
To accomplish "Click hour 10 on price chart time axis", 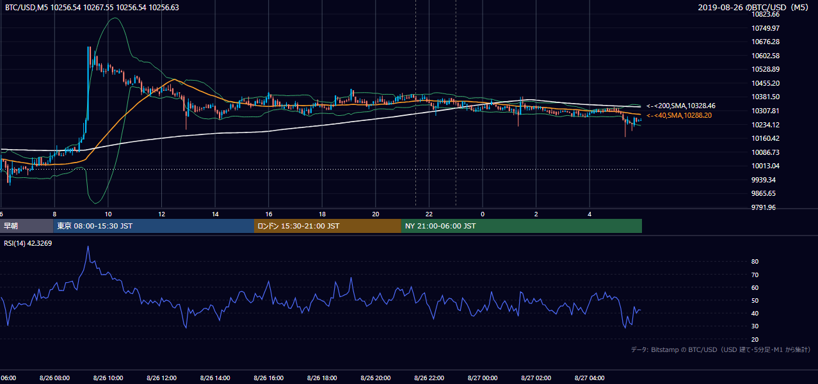I will pyautogui.click(x=108, y=214).
